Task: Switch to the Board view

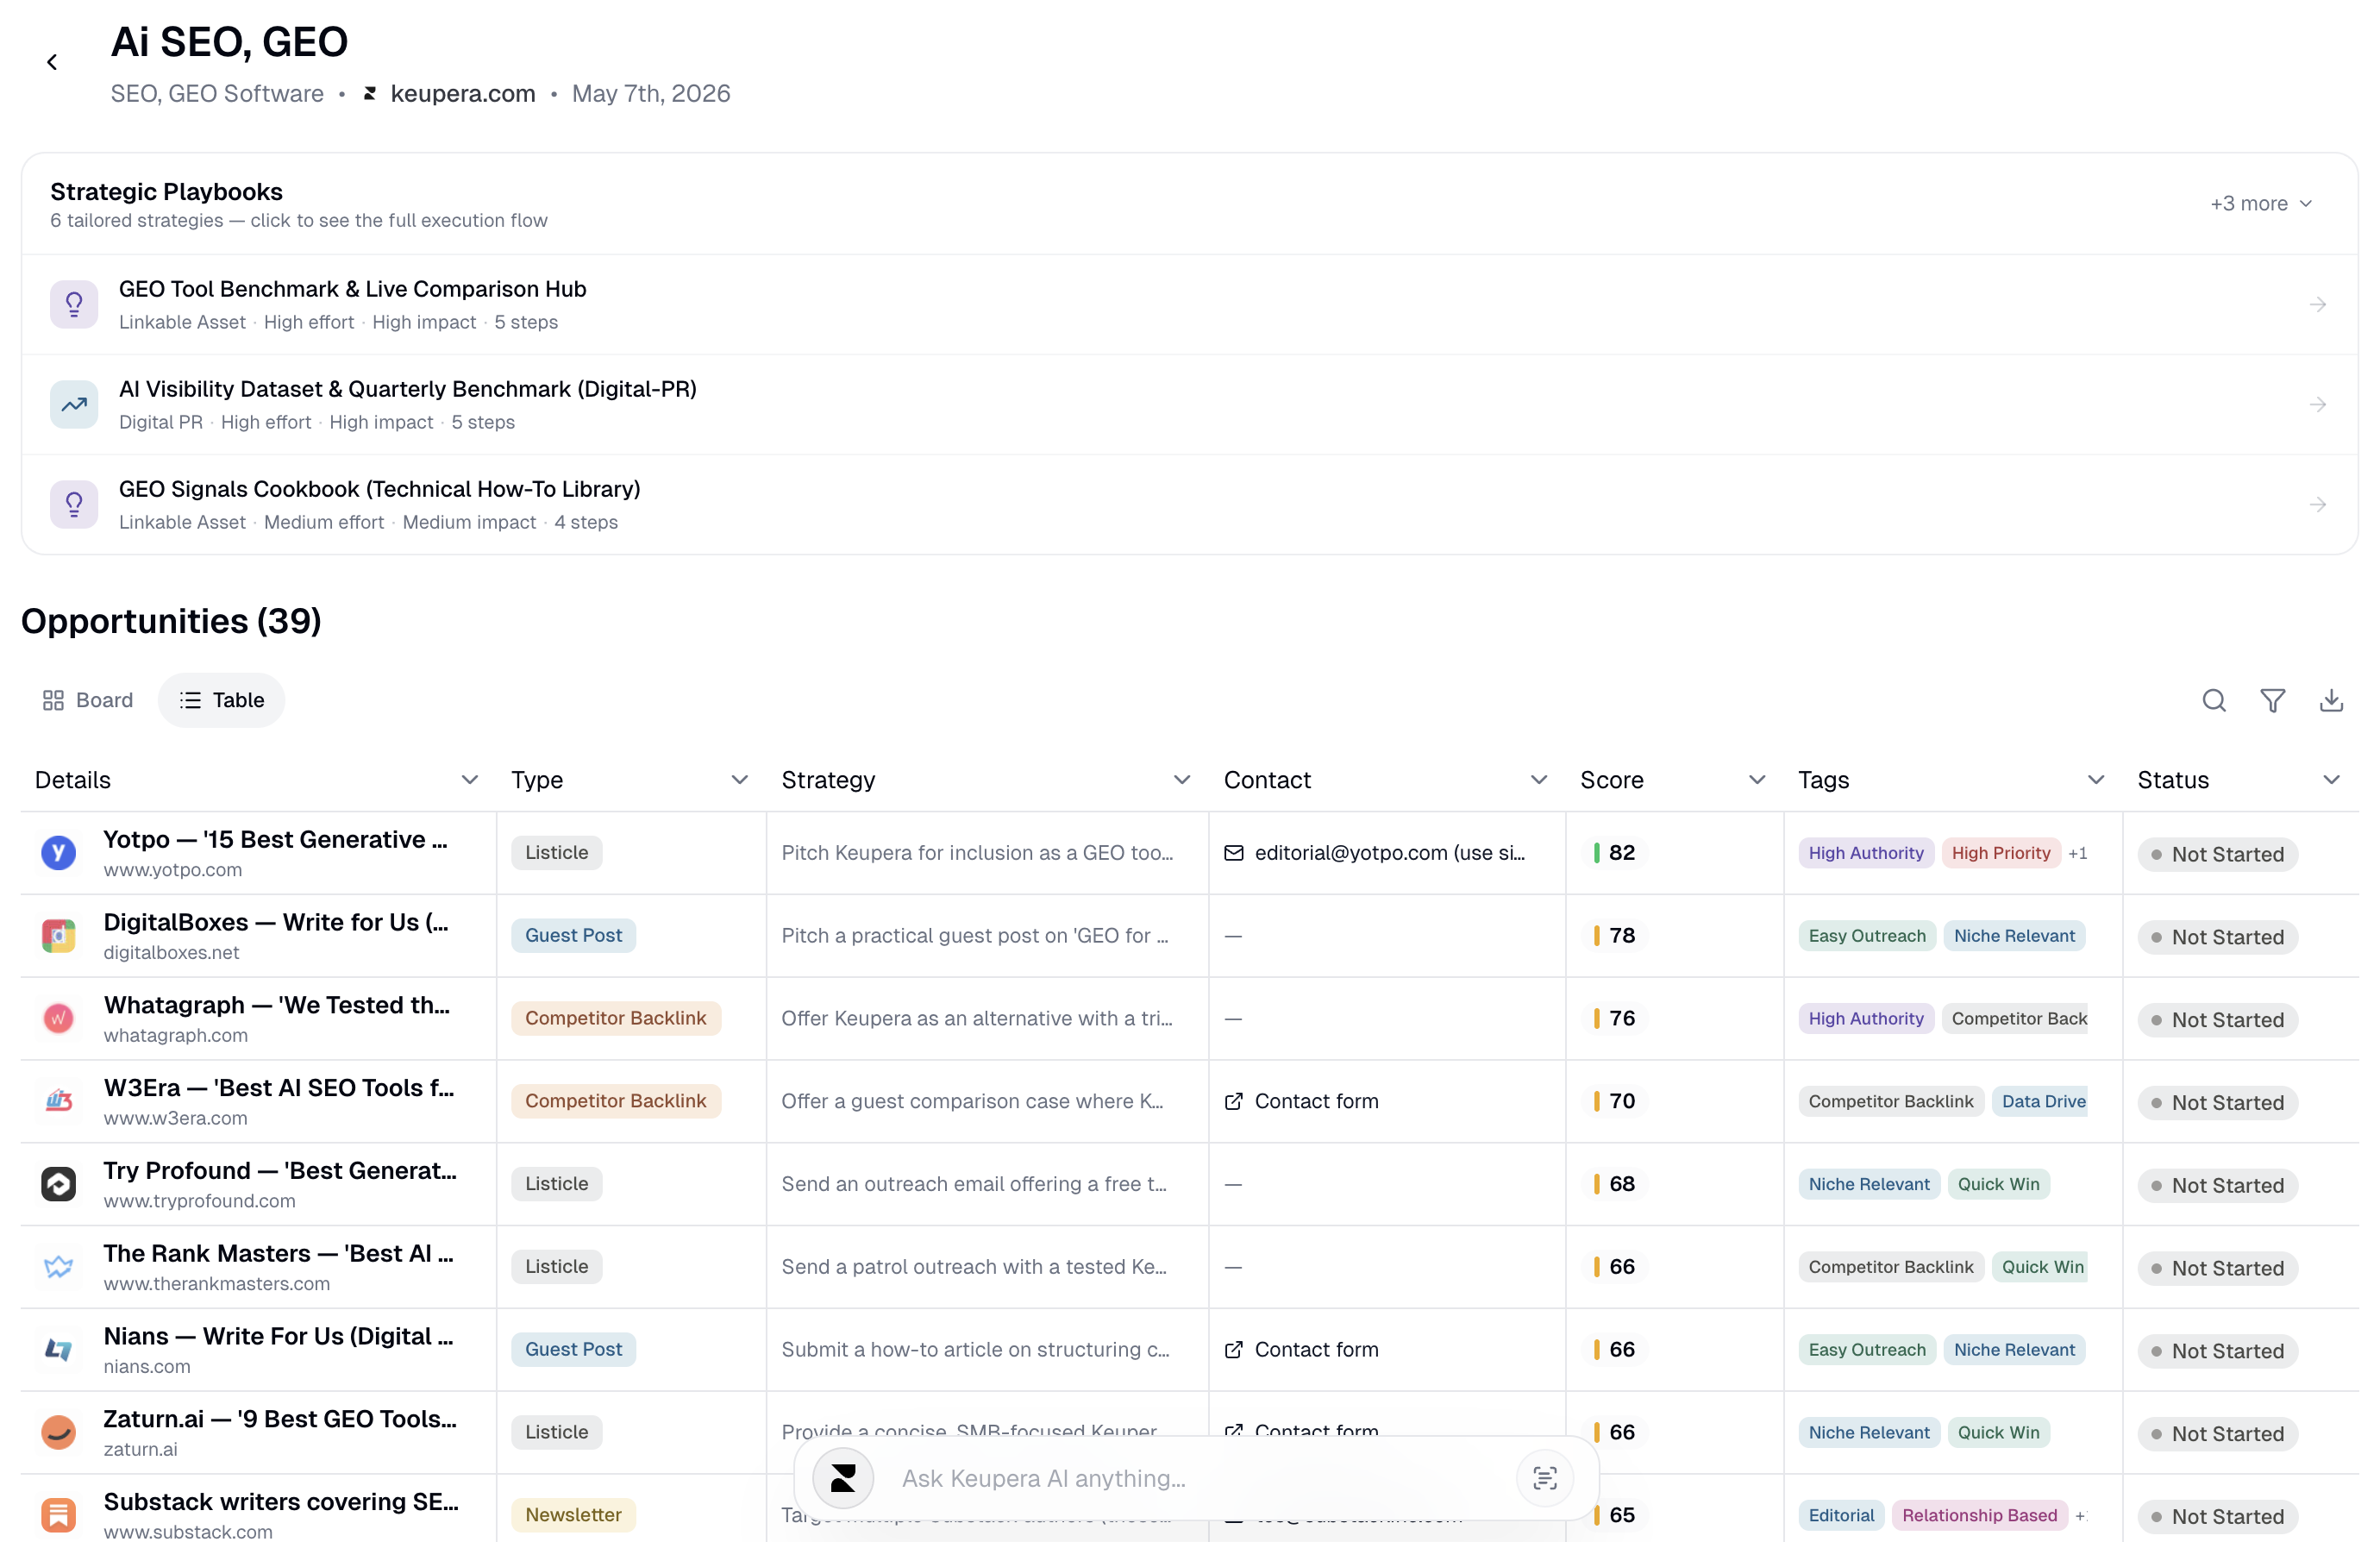Action: click(88, 700)
